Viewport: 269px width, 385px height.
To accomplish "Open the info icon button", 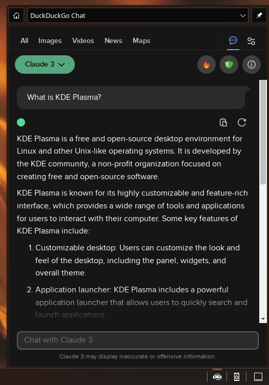I will 251,65.
